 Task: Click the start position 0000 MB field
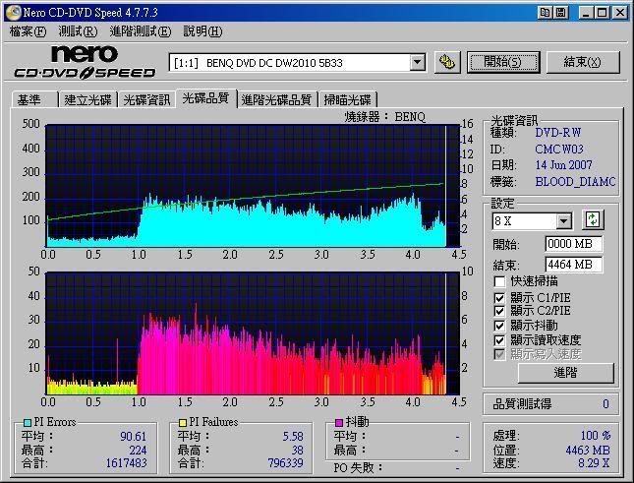[x=573, y=244]
